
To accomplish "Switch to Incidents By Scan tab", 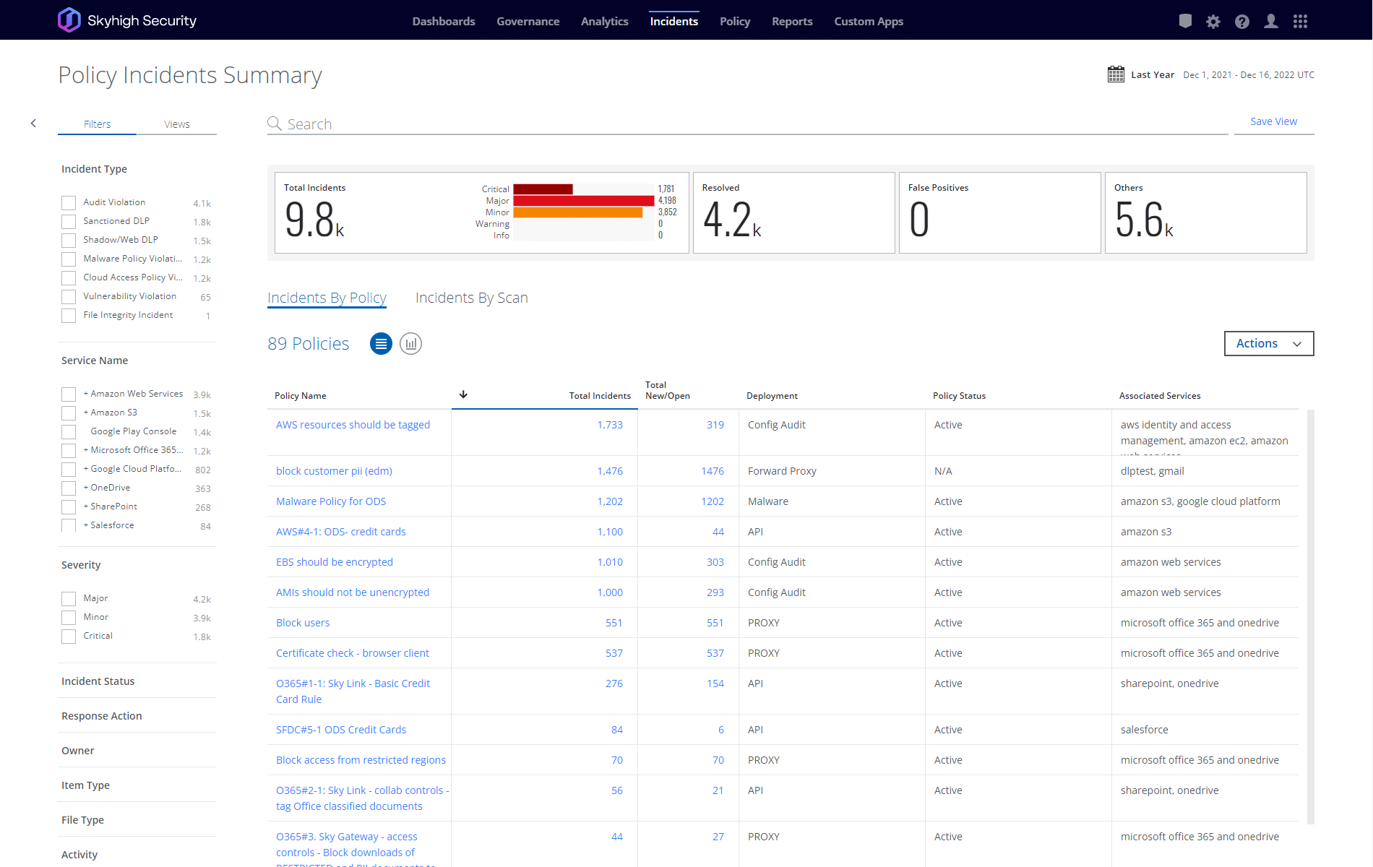I will [x=471, y=298].
